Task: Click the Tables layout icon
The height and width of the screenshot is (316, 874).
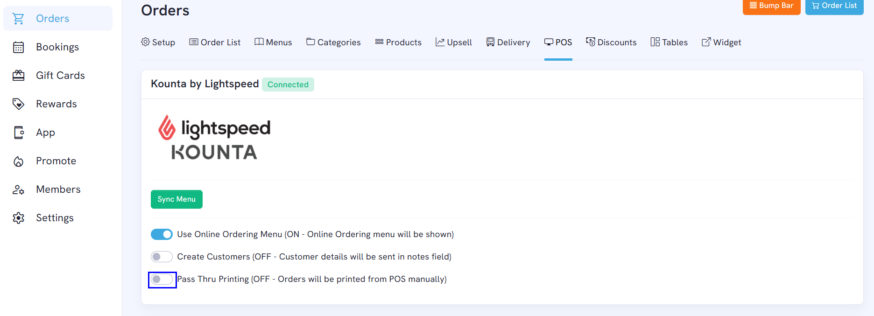Action: click(655, 42)
